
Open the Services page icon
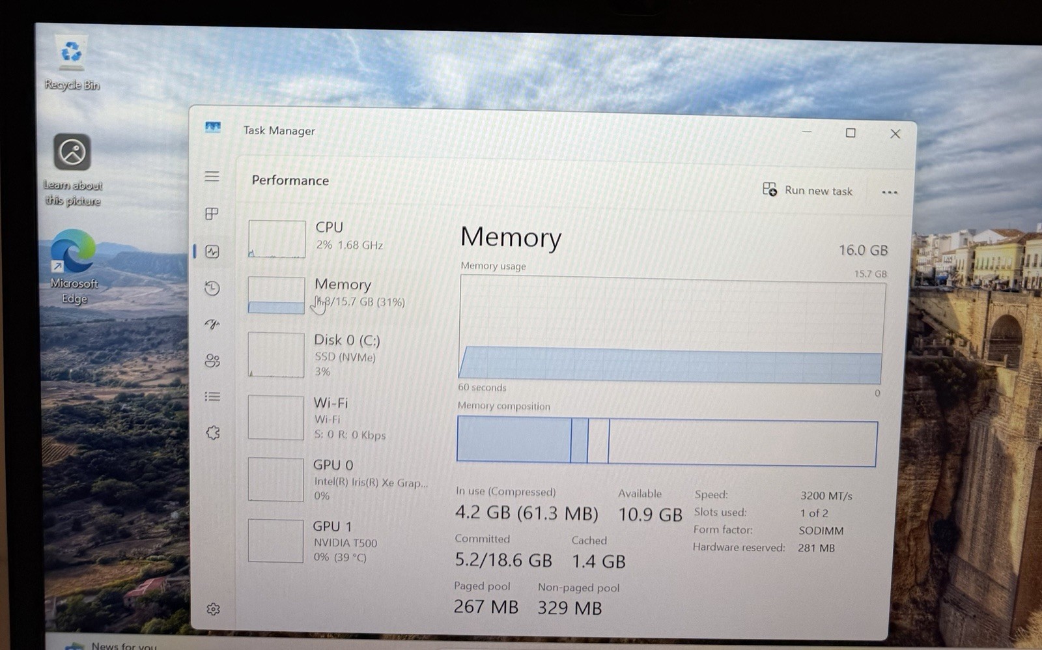click(213, 432)
